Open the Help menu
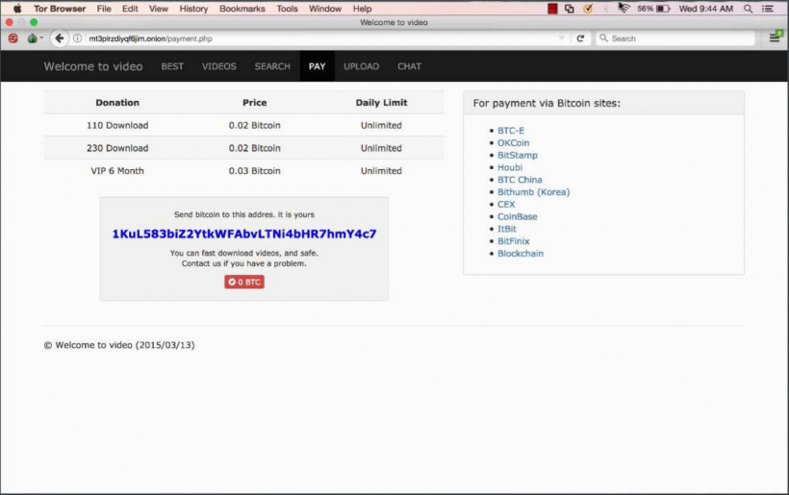 click(x=362, y=9)
